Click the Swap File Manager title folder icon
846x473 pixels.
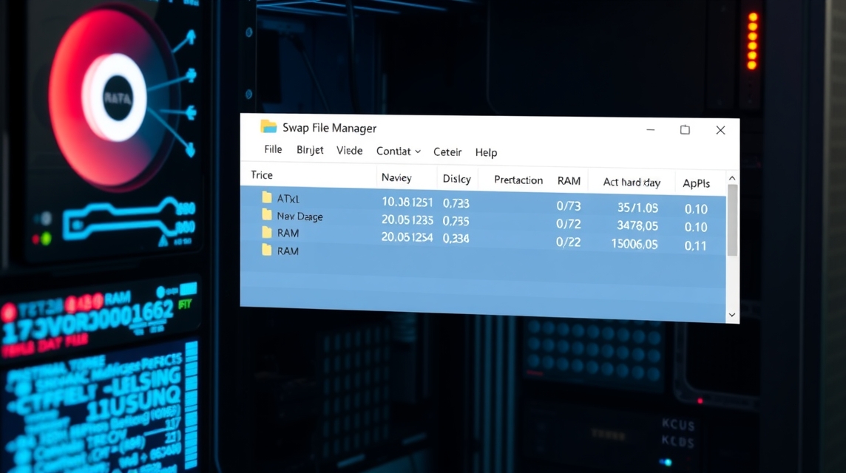[268, 126]
